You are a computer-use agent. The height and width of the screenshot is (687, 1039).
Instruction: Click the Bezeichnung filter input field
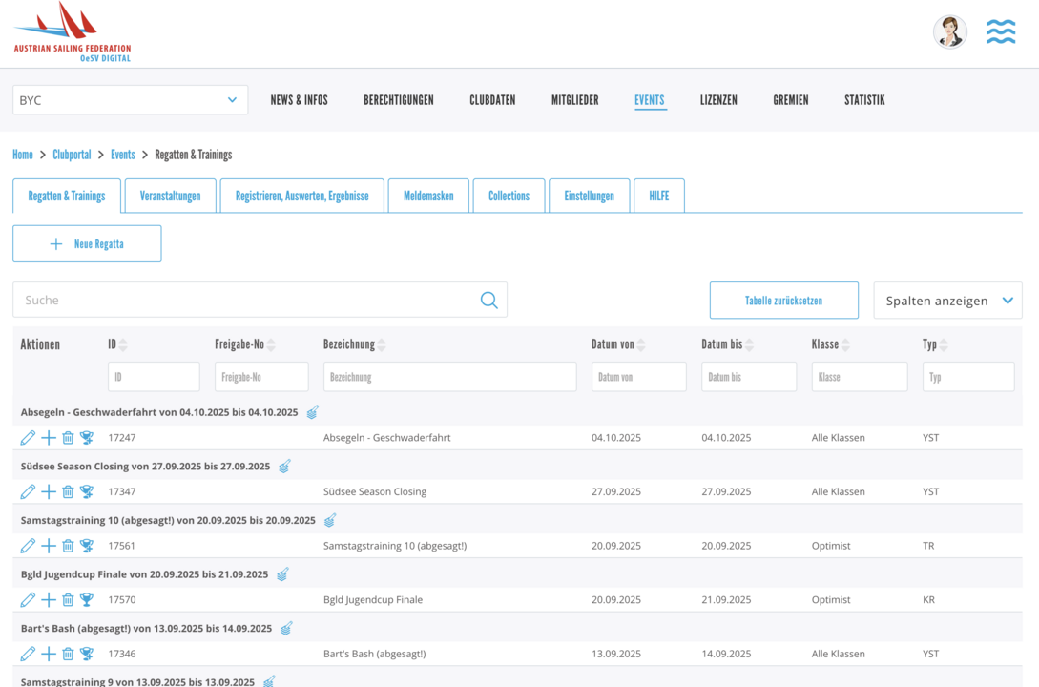pos(449,377)
